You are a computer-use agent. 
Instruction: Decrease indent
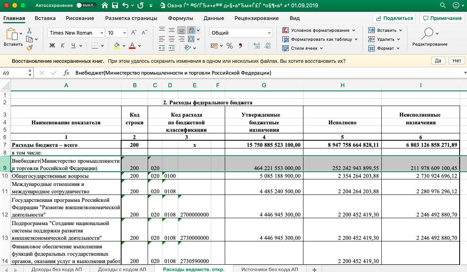pos(162,48)
